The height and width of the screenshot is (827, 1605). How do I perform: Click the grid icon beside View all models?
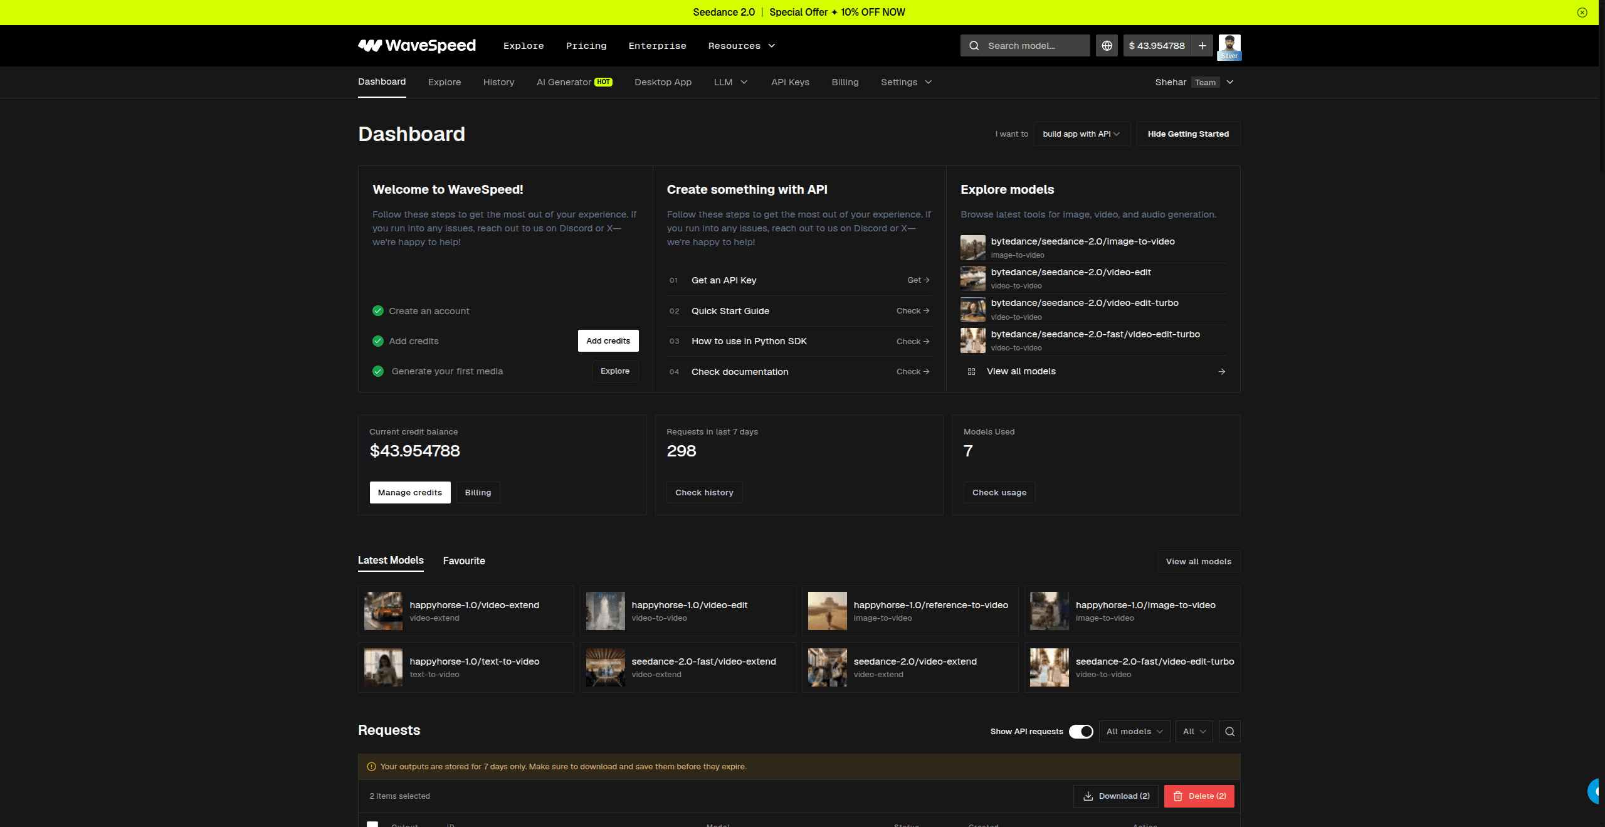tap(971, 372)
